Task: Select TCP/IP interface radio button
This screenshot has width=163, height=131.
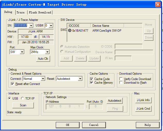Action: click(22, 98)
